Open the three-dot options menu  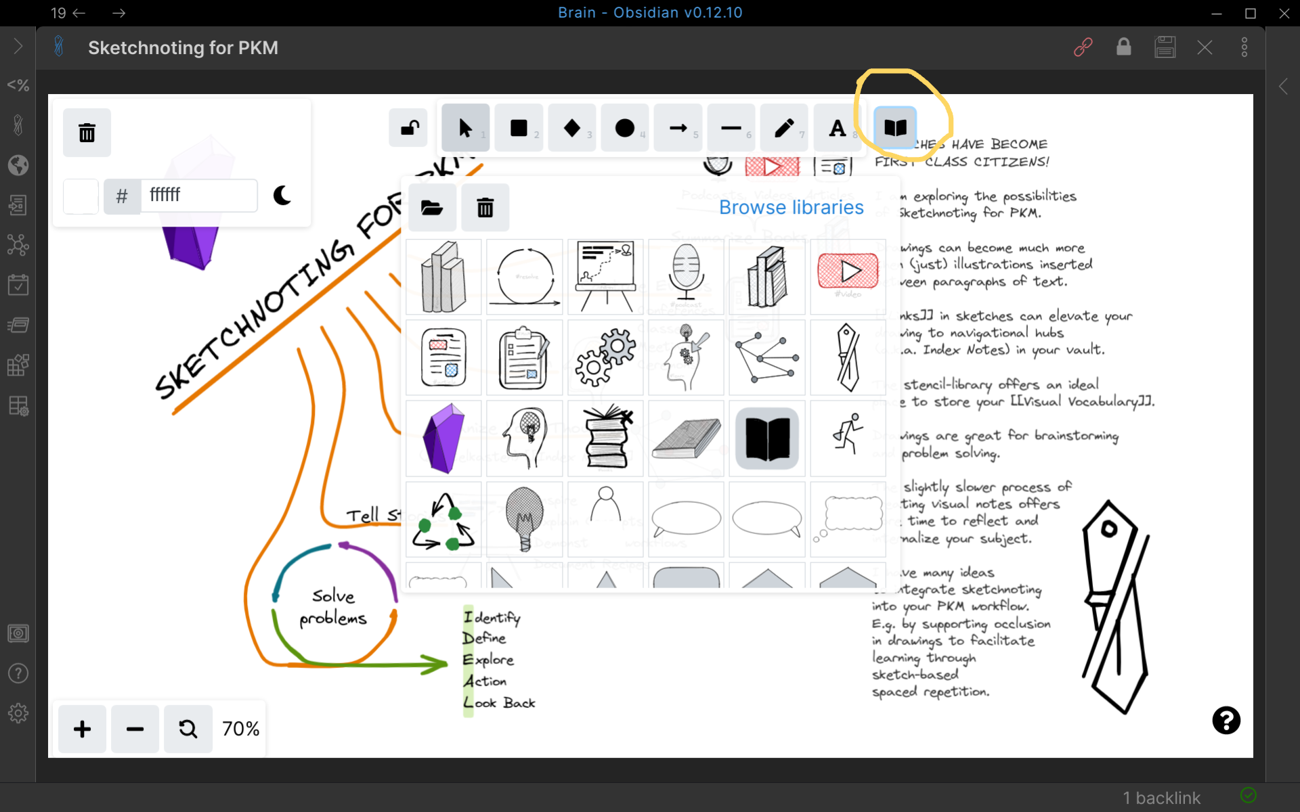coord(1246,47)
